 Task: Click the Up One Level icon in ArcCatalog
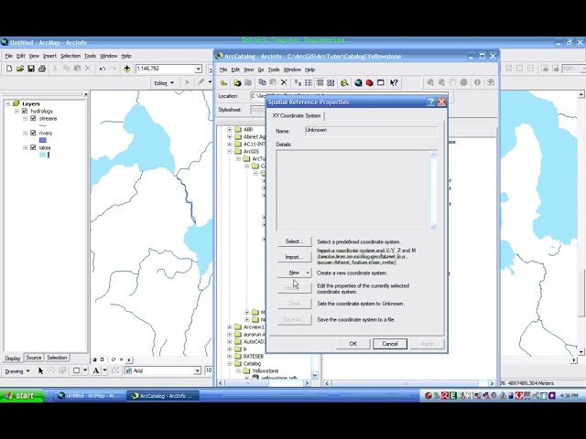[x=223, y=83]
